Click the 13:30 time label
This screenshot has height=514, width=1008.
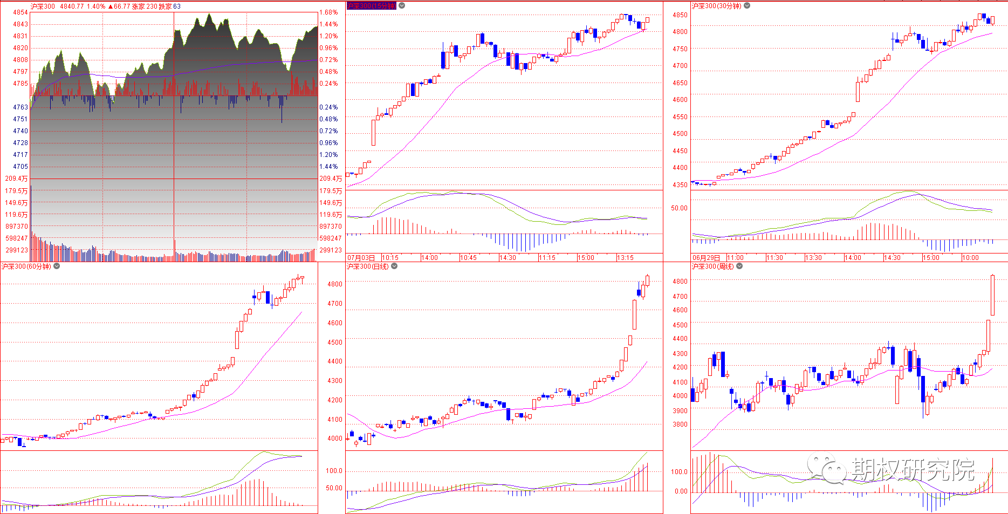(x=813, y=258)
